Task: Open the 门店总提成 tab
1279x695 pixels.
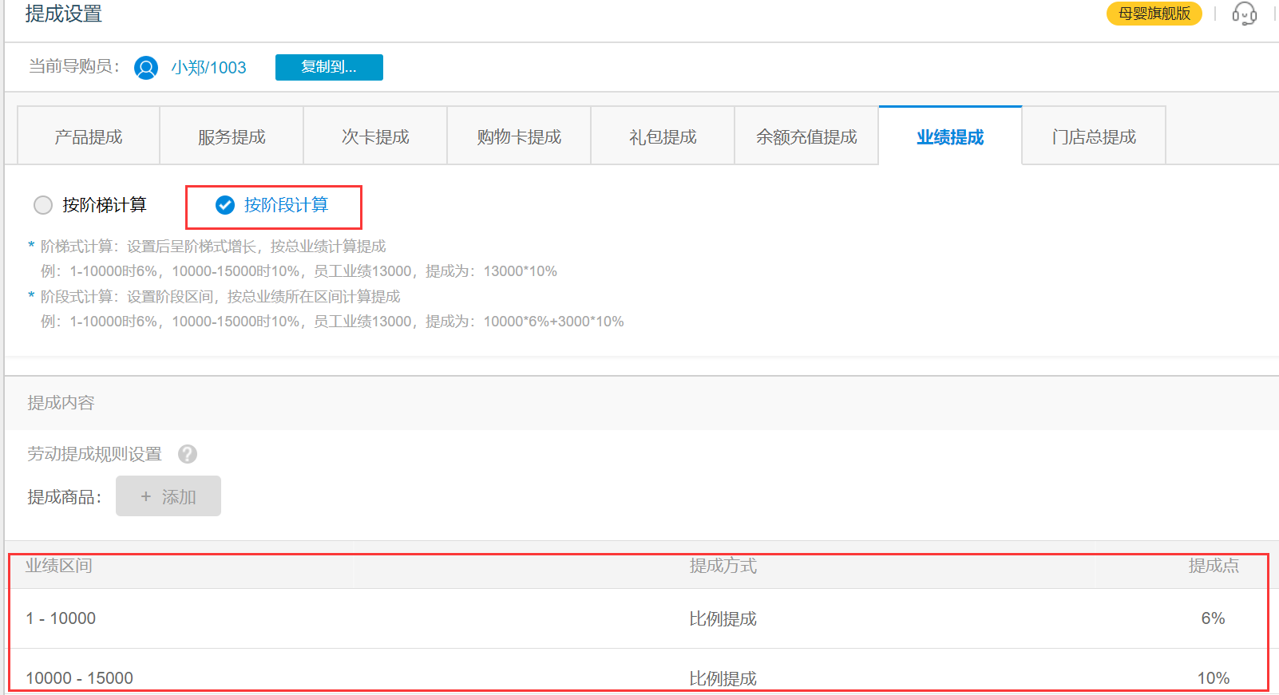Action: coord(1094,136)
